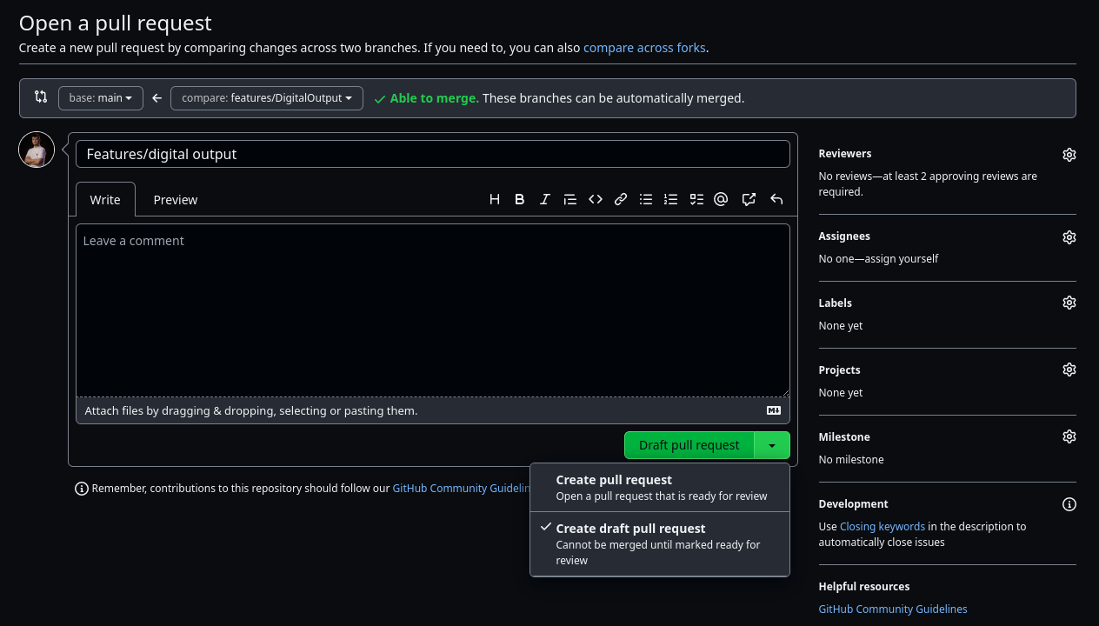Image resolution: width=1099 pixels, height=626 pixels.
Task: Add a link via the chain icon
Action: [x=621, y=199]
